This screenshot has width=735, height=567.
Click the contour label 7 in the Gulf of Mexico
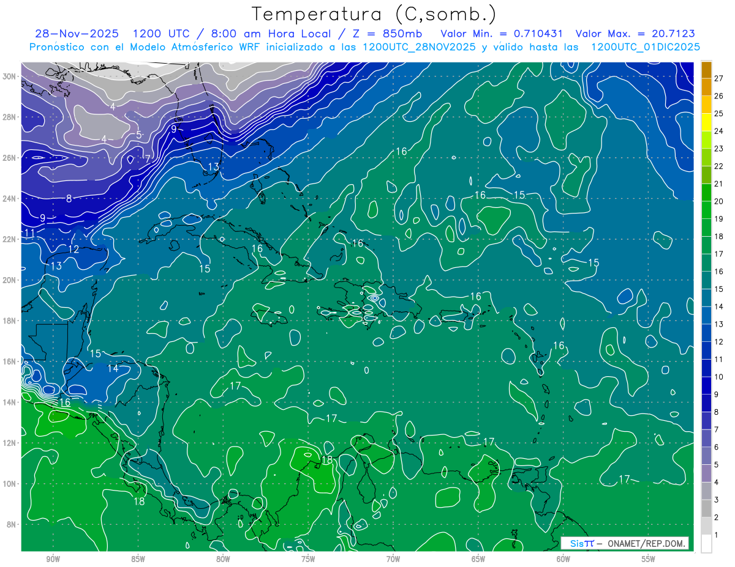pos(148,158)
